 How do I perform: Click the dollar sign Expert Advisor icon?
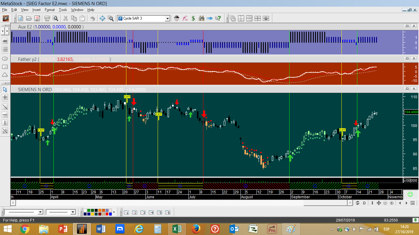[193, 18]
